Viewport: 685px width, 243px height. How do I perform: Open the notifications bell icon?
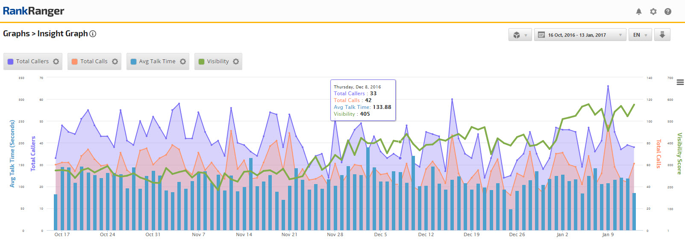[638, 12]
